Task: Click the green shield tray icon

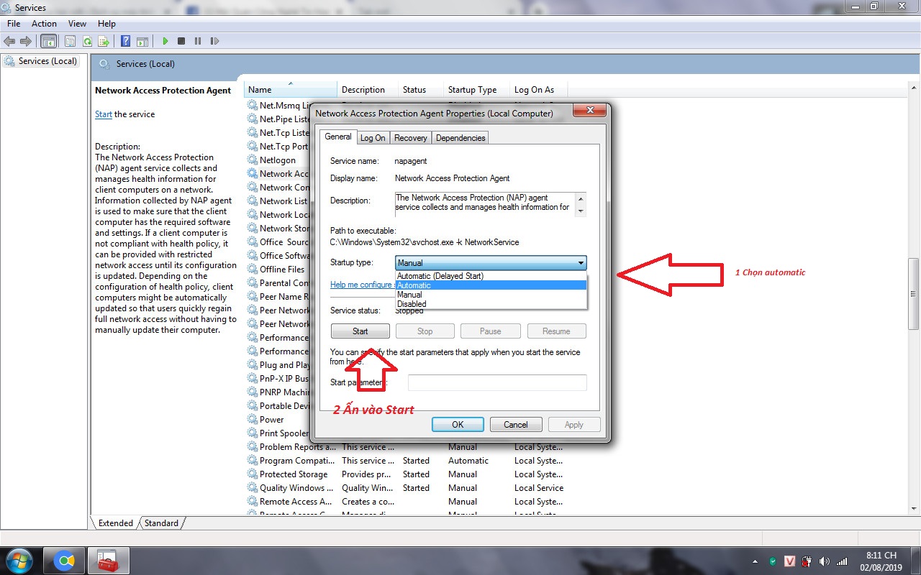Action: click(773, 561)
